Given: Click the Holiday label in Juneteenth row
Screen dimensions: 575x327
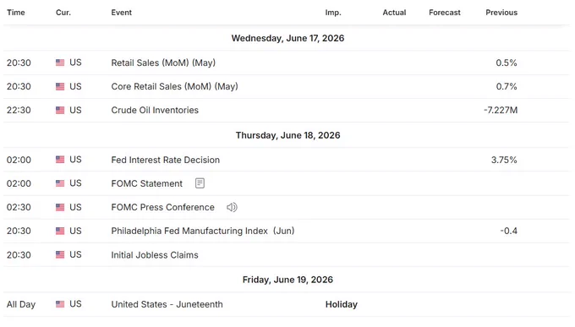Looking at the screenshot, I should point(342,304).
